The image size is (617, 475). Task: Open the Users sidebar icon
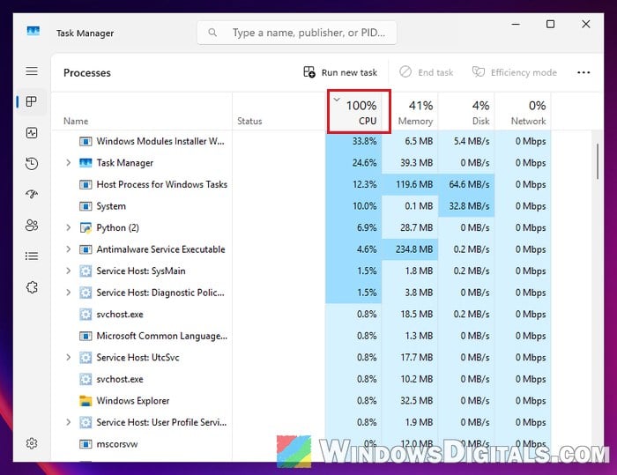32,225
